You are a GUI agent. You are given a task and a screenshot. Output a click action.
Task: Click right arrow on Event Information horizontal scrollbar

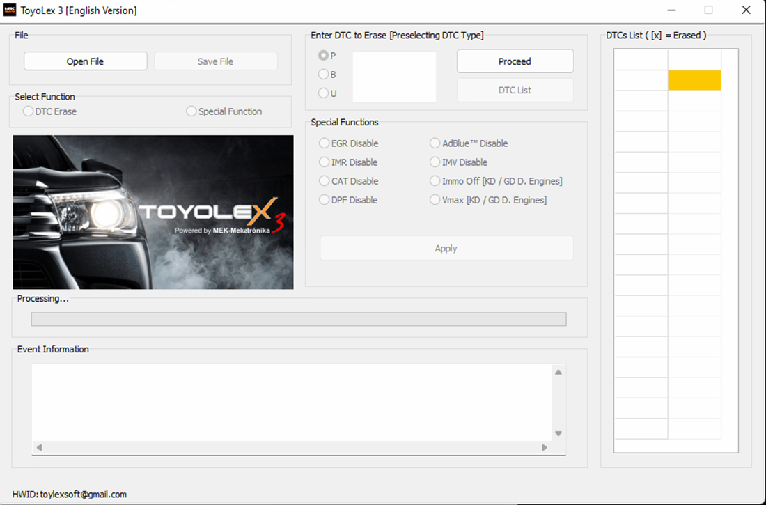coord(545,448)
